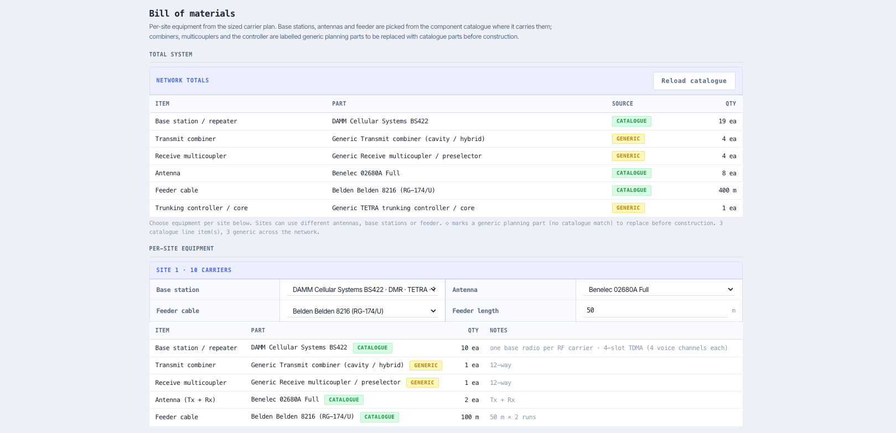The image size is (896, 433).
Task: Click the "Antenna (Tx + Rx)" item
Action: click(x=185, y=400)
